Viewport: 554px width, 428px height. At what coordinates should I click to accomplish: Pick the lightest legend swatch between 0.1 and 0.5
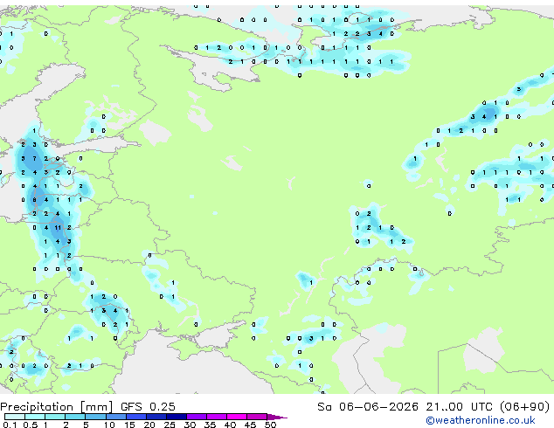tap(15, 417)
